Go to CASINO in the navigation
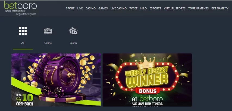 coord(90,8)
